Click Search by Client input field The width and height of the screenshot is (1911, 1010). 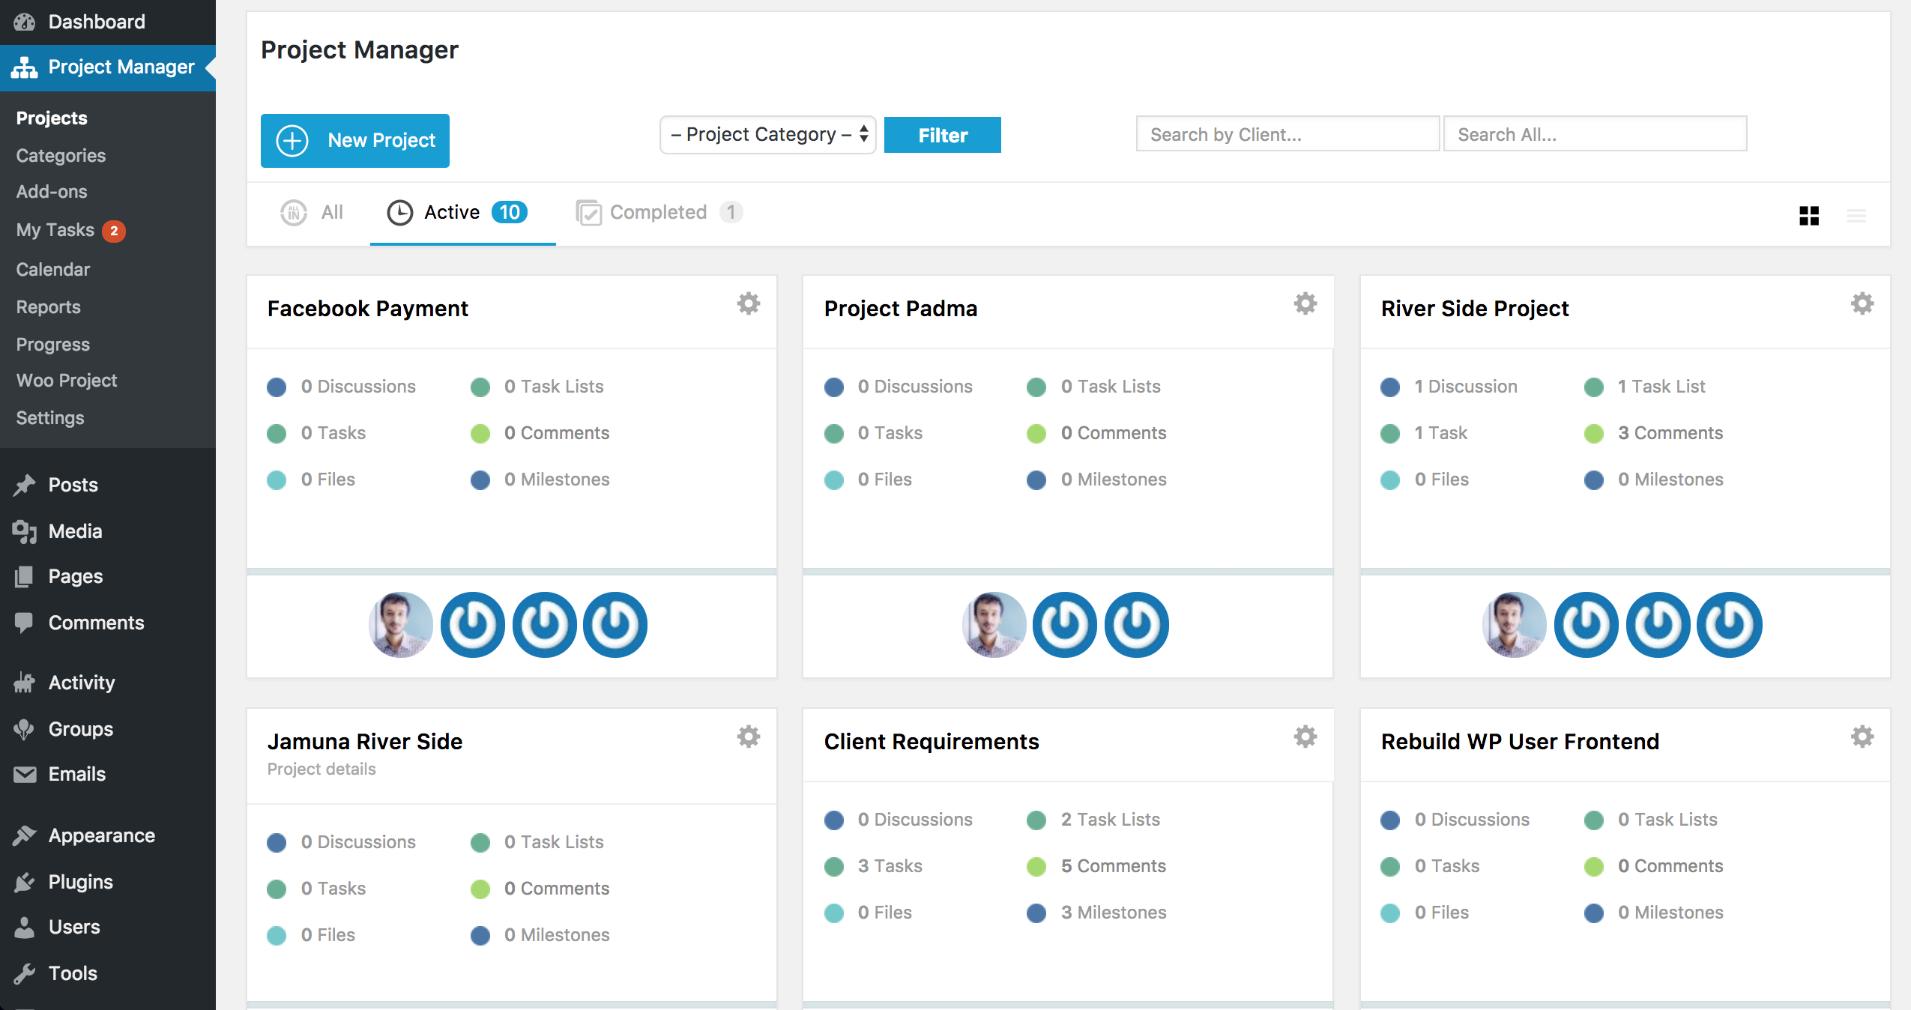point(1288,133)
